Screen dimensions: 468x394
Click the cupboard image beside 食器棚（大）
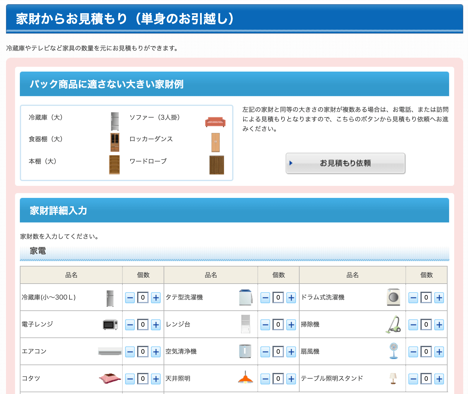[115, 142]
